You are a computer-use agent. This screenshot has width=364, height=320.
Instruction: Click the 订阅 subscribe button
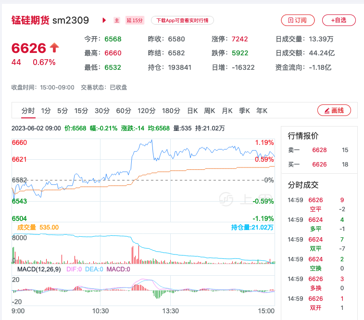tap(298, 20)
